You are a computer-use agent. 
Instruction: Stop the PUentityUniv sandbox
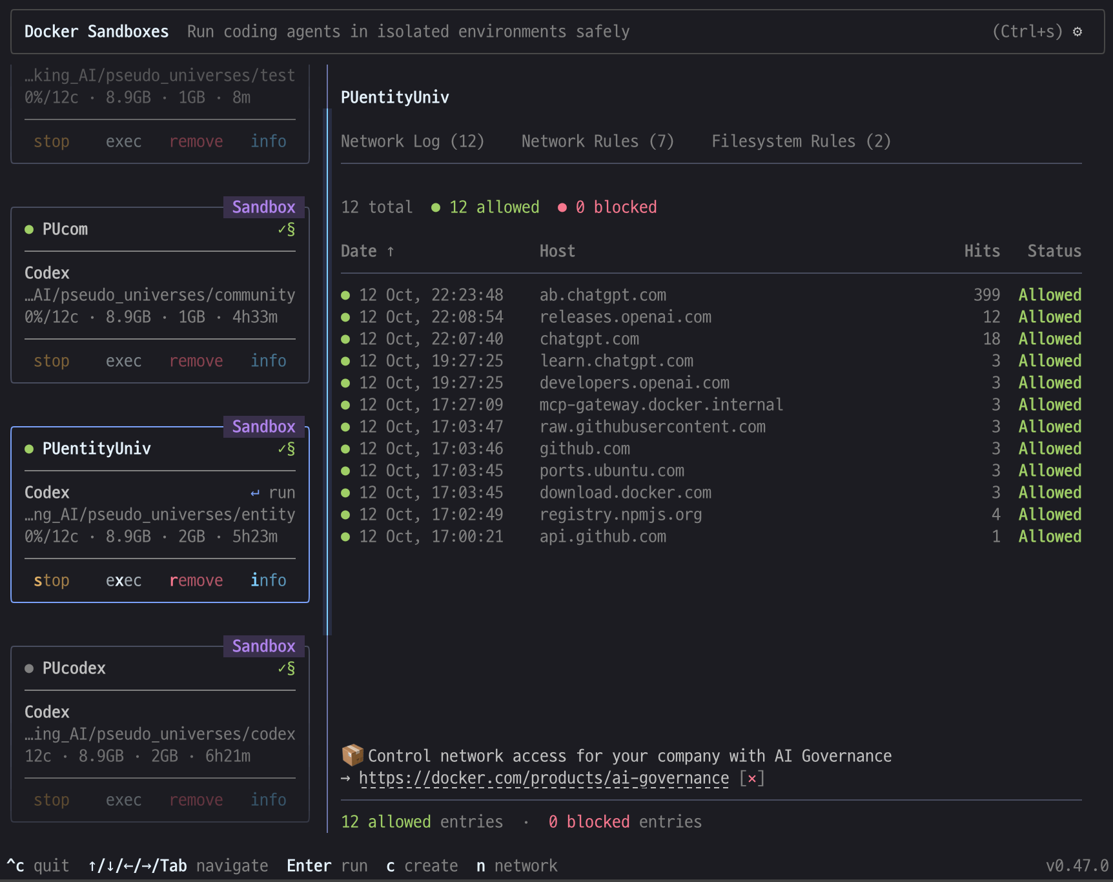(x=52, y=580)
